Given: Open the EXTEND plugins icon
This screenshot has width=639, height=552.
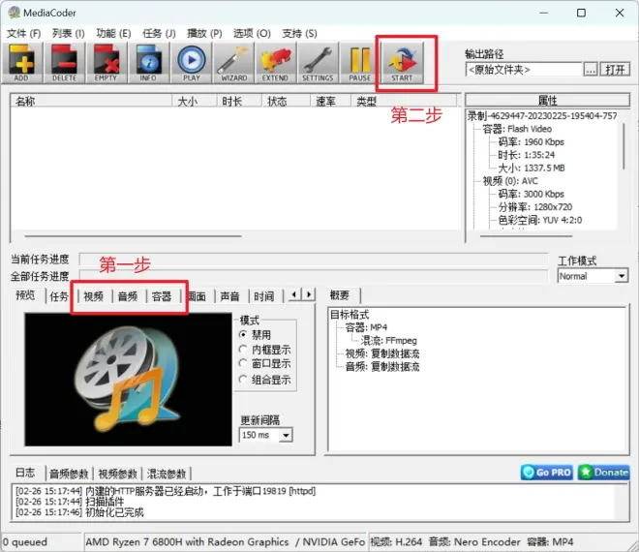Looking at the screenshot, I should pyautogui.click(x=276, y=63).
